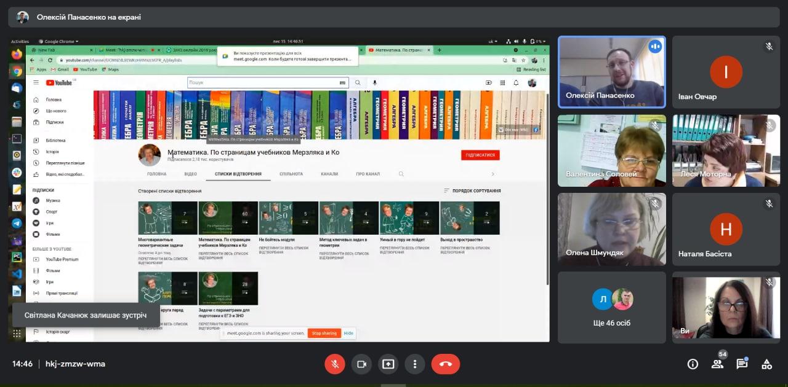Open Chrome's 'Reading list'
This screenshot has height=387, width=788.
click(531, 69)
